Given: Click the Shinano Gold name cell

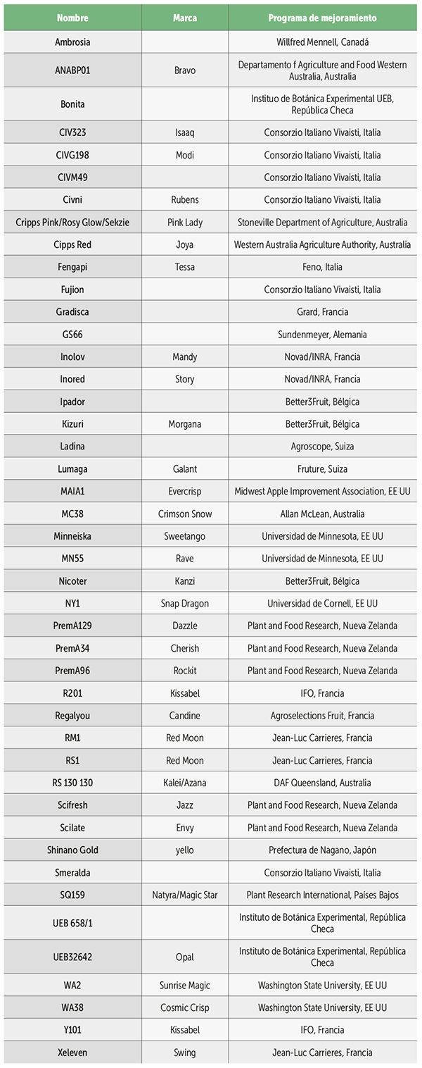Looking at the screenshot, I should 72,850.
